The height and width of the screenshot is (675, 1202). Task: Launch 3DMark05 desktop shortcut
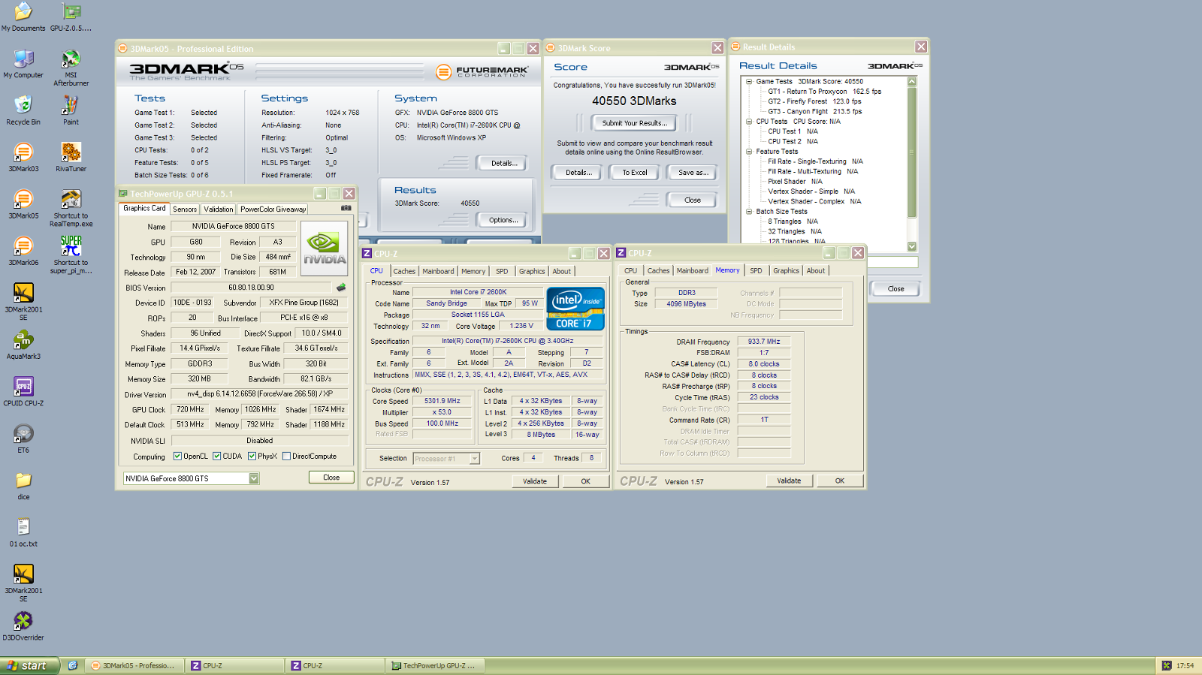(x=23, y=204)
